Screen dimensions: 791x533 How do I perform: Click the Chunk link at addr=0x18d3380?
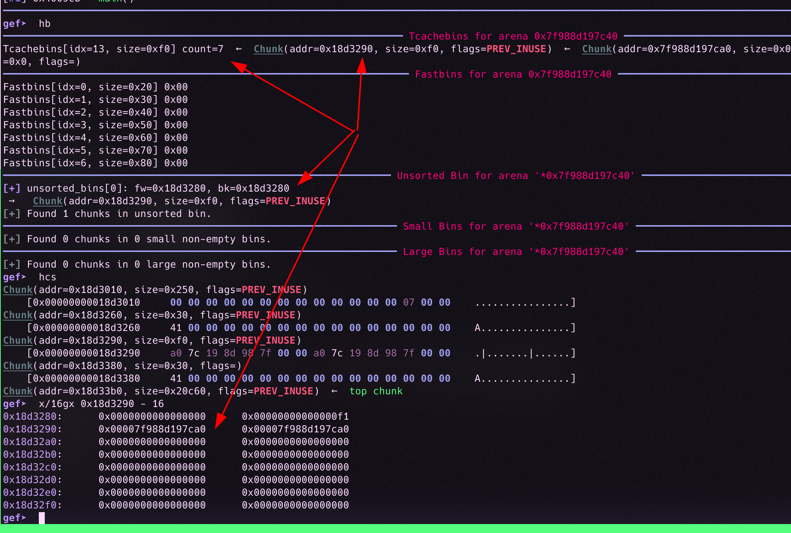point(18,366)
